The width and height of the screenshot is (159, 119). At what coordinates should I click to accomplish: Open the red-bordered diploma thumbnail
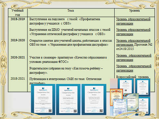[x=117, y=97]
